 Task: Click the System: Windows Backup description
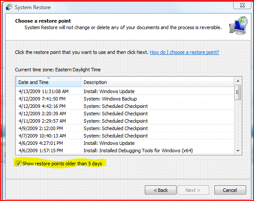[110, 99]
